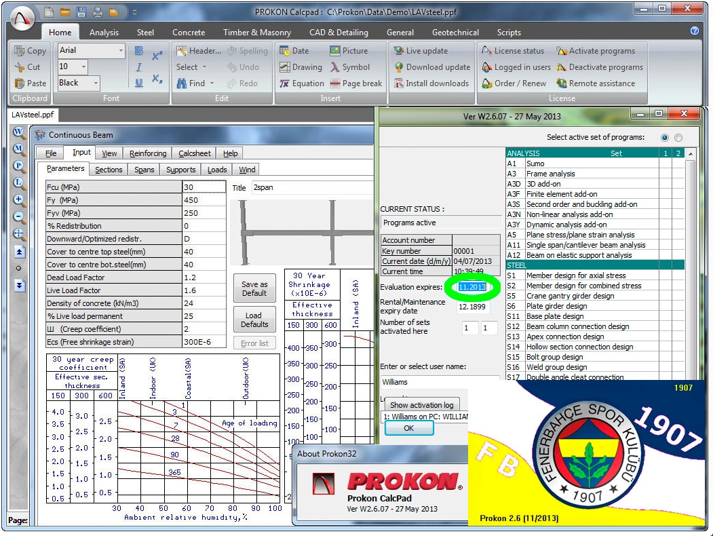Click the Italic formatting icon
Image resolution: width=713 pixels, height=536 pixels.
[x=139, y=66]
